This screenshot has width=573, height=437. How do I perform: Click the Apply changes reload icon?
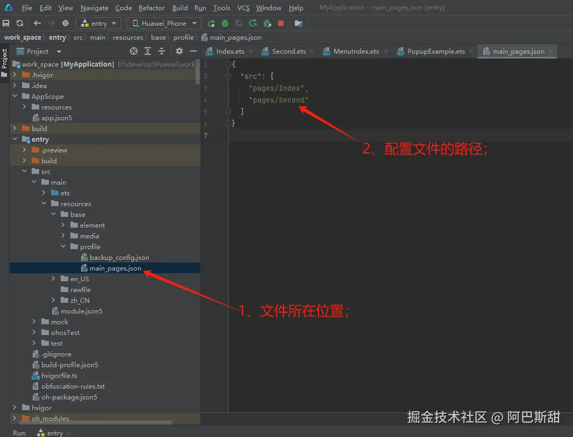click(x=253, y=24)
